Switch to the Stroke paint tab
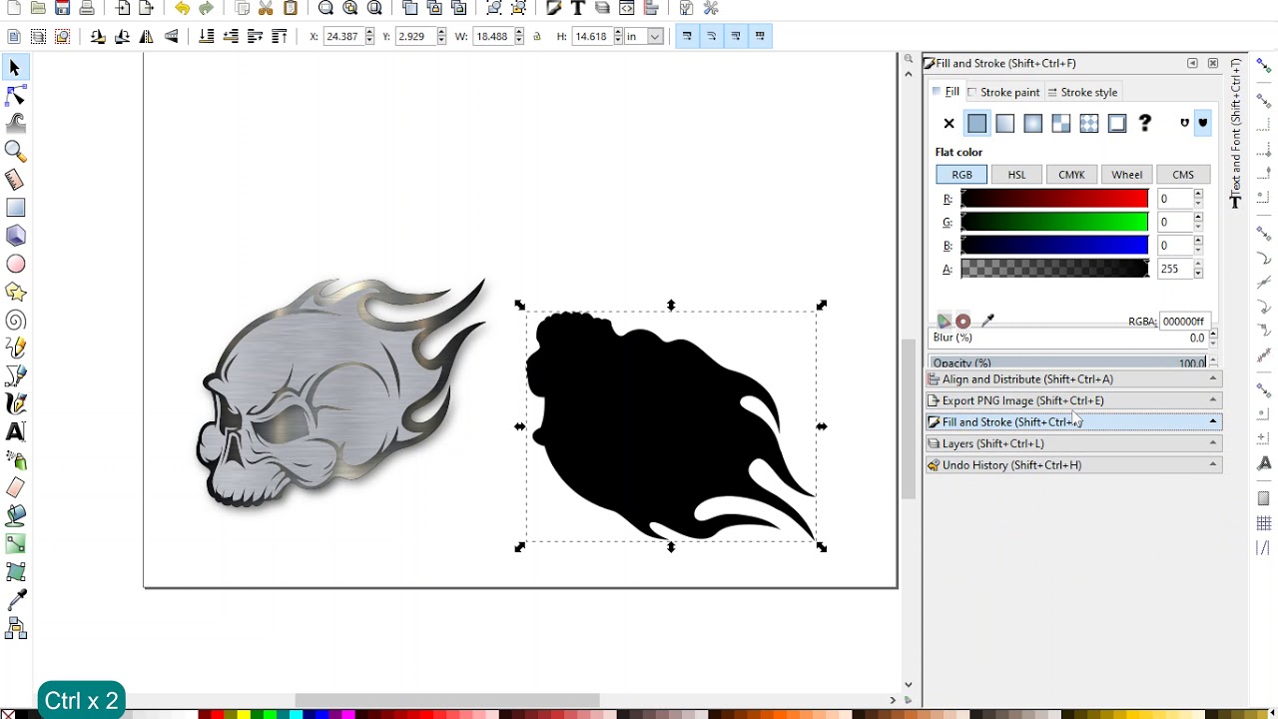Viewport: 1278px width, 719px height. coord(1003,92)
